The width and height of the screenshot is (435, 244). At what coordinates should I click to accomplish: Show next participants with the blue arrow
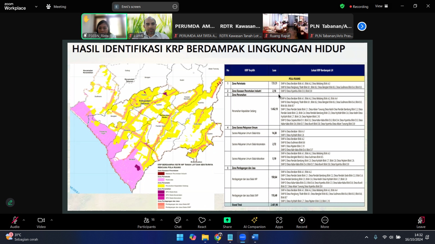(362, 26)
